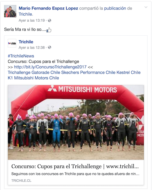Open Trichile page link in share header
The height and width of the screenshot is (190, 152).
click(26, 14)
